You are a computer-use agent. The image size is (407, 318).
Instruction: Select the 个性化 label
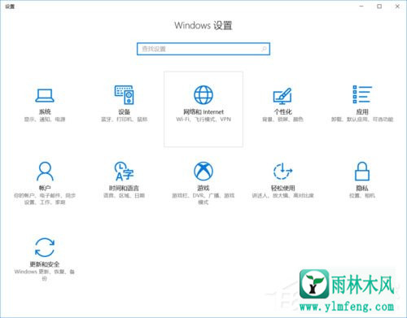(x=282, y=111)
